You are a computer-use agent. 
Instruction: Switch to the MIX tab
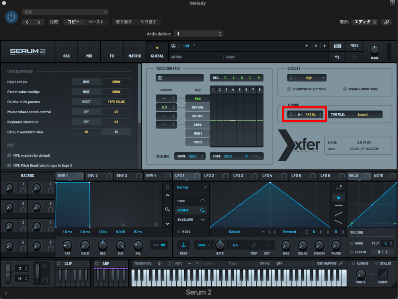click(89, 51)
